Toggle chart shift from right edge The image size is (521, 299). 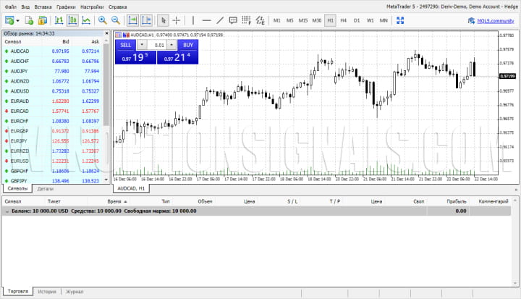146,20
